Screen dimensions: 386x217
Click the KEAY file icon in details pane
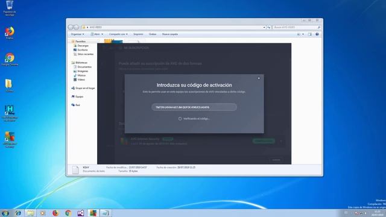click(x=75, y=169)
